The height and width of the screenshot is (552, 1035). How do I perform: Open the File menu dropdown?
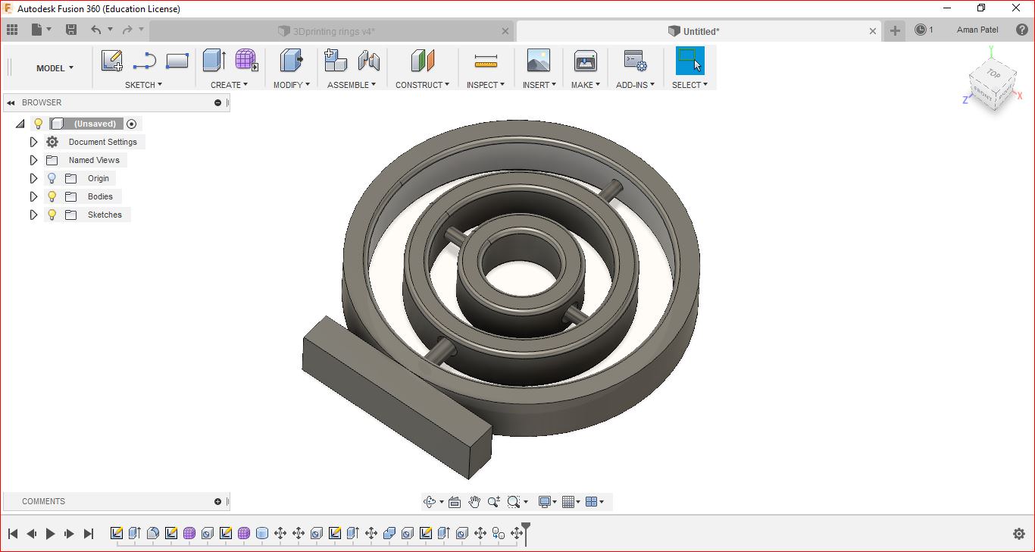[42, 30]
